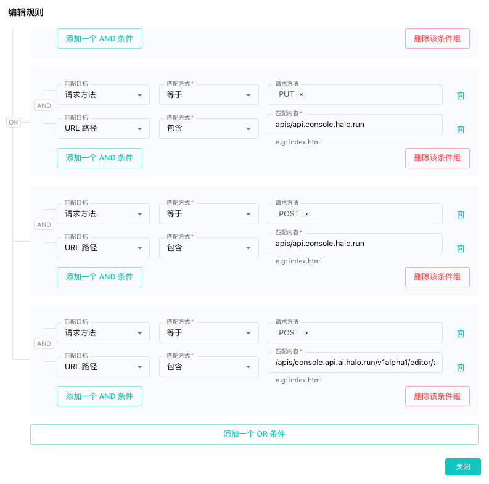Add AND condition to middle POST group

[x=99, y=277]
